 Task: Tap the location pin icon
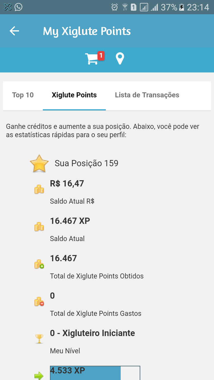coord(120,59)
